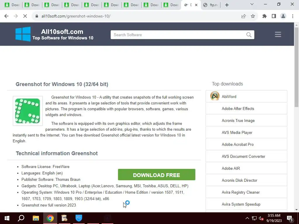
Task: Go back to the previous page
Action: pyautogui.click(x=6, y=16)
